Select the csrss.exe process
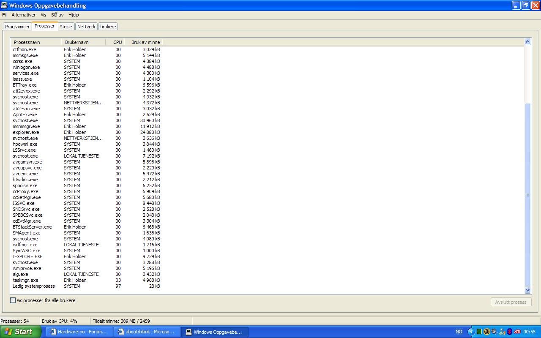The image size is (541, 338). pos(86,61)
